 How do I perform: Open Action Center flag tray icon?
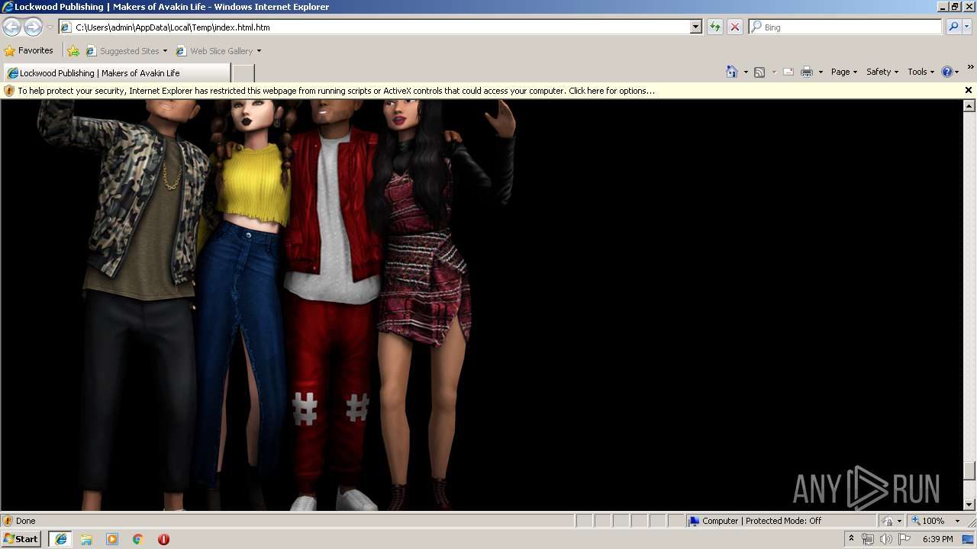[x=904, y=539]
